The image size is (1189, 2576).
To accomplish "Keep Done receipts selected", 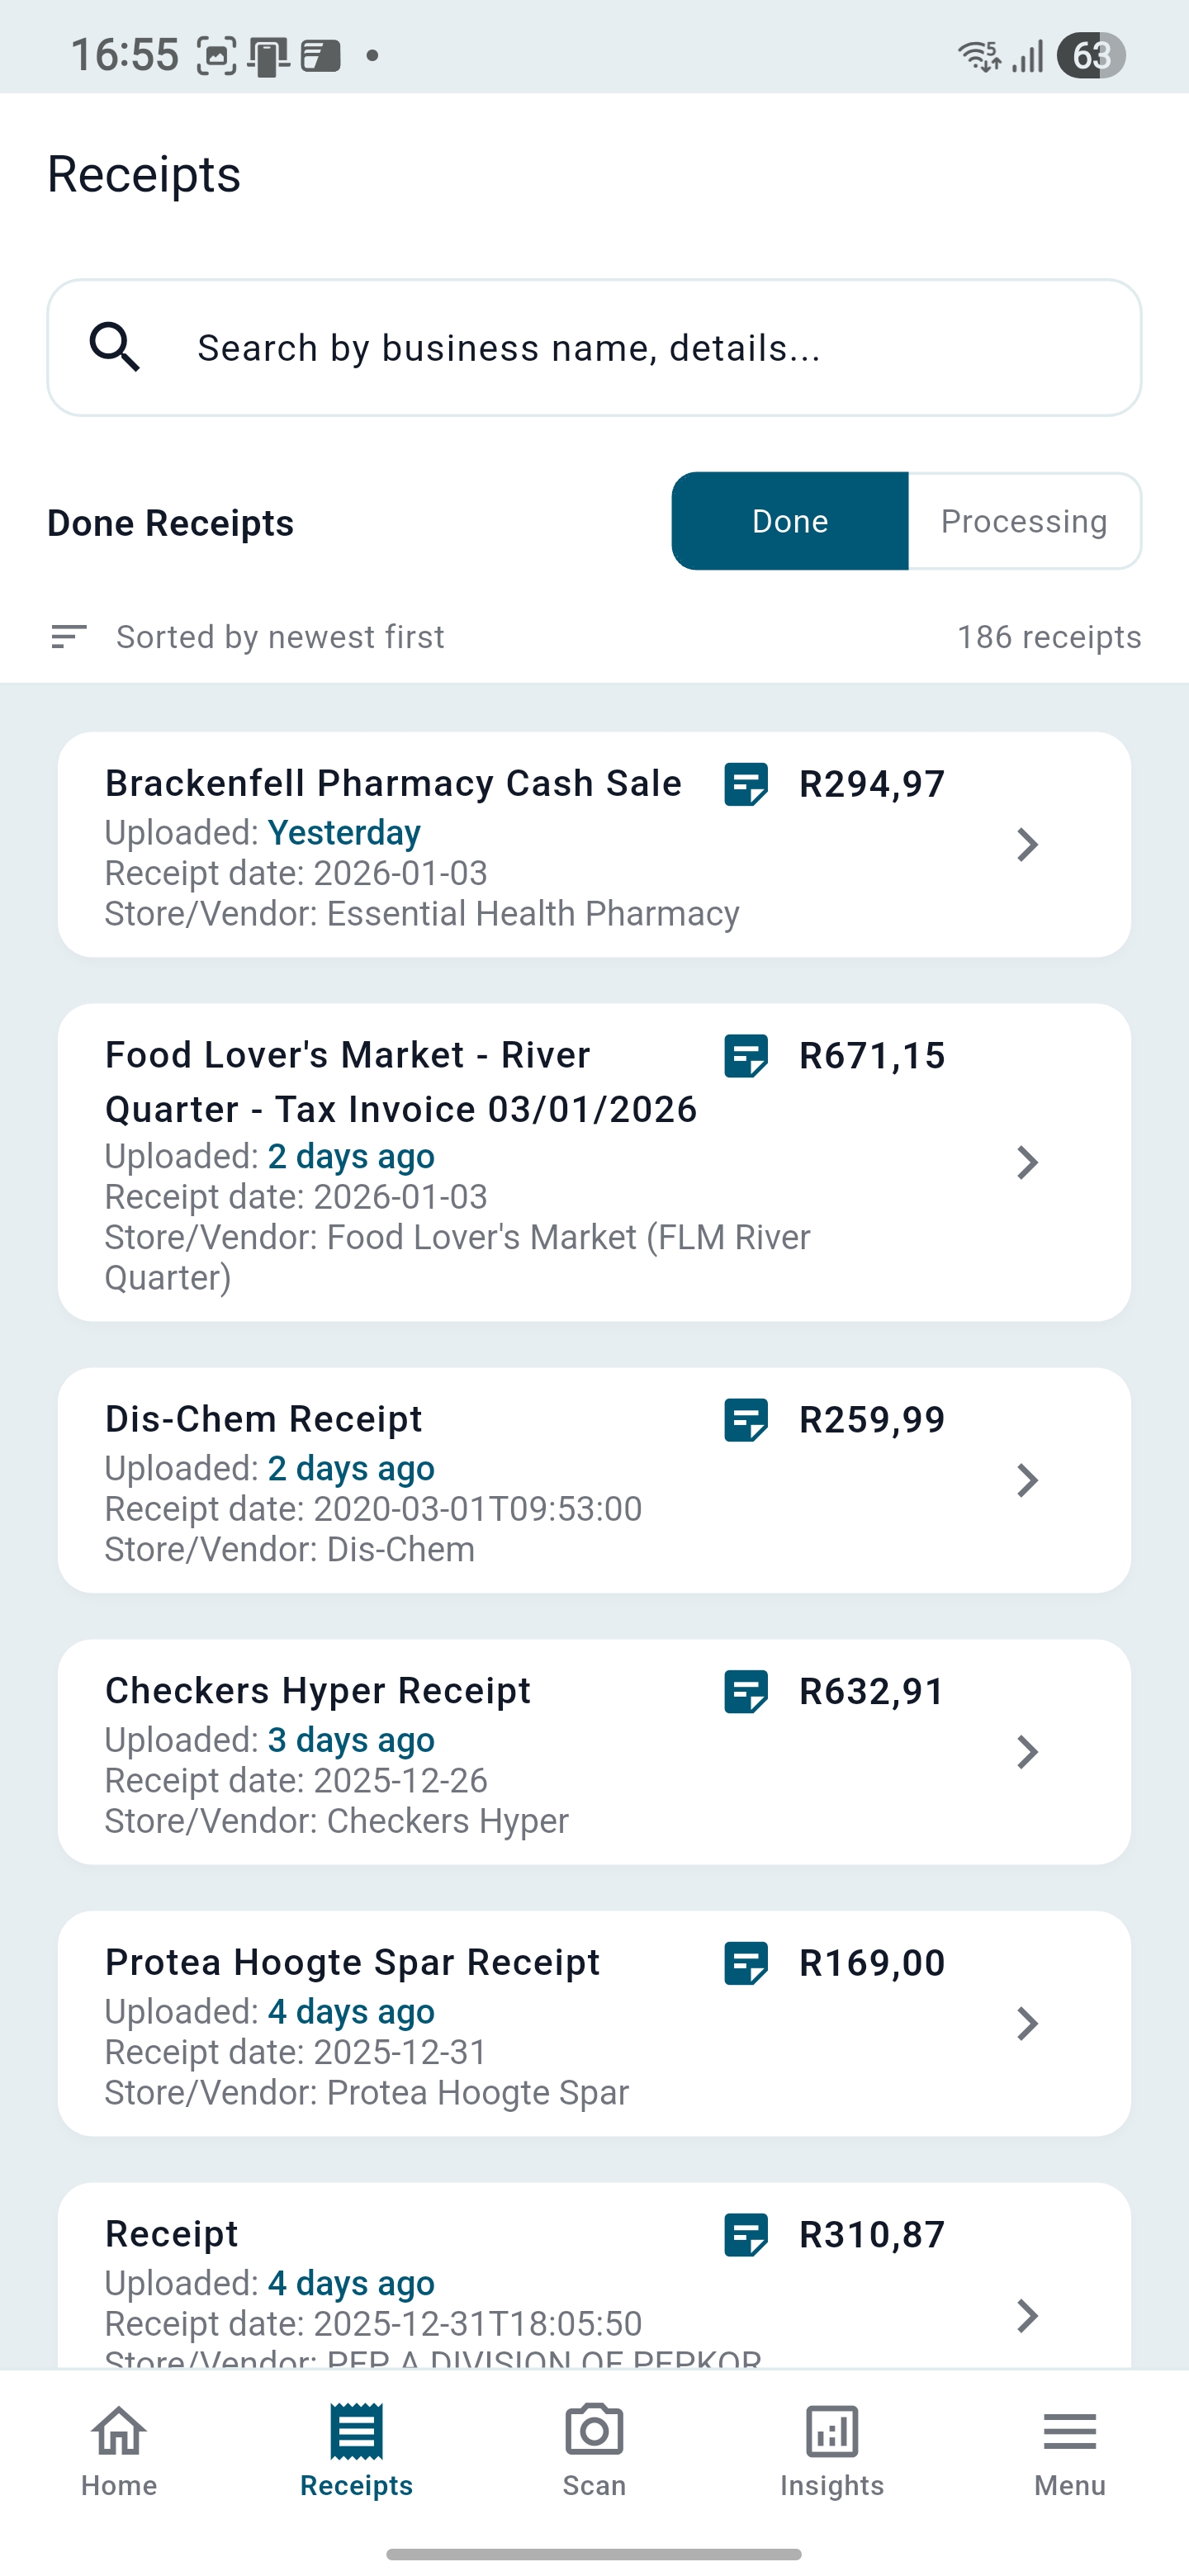I will tap(790, 521).
